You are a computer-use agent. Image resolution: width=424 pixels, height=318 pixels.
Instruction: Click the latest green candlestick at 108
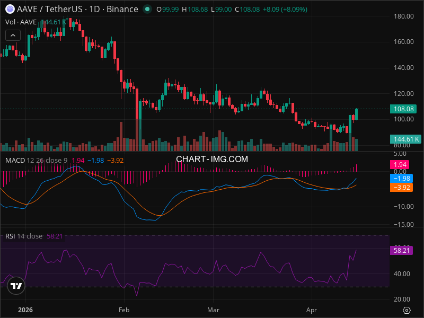click(x=356, y=114)
